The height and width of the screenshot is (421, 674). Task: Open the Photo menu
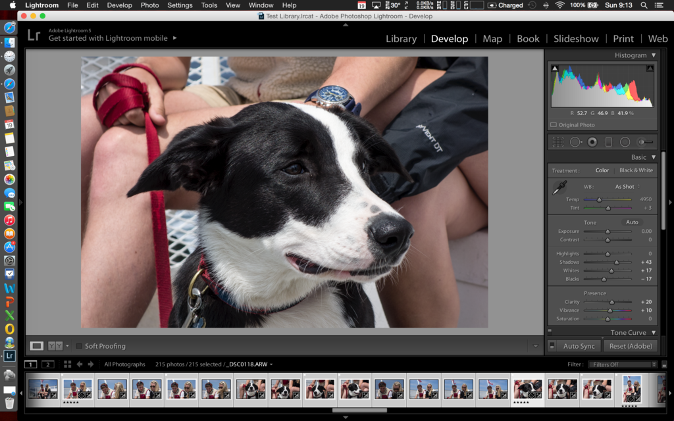[x=149, y=5]
